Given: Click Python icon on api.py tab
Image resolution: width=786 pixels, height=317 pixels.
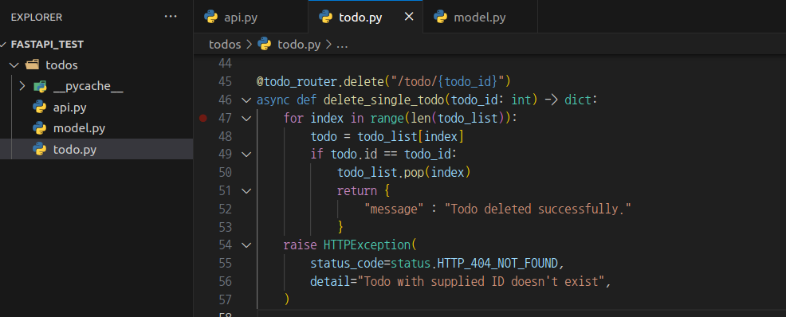Looking at the screenshot, I should pos(211,17).
